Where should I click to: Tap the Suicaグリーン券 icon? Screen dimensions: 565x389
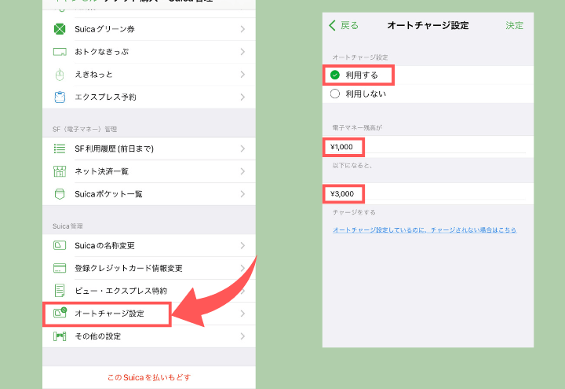(60, 30)
